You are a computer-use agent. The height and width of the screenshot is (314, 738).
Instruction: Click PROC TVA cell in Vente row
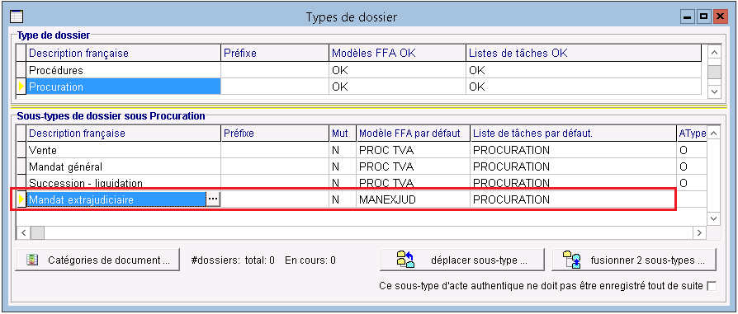tap(414, 151)
